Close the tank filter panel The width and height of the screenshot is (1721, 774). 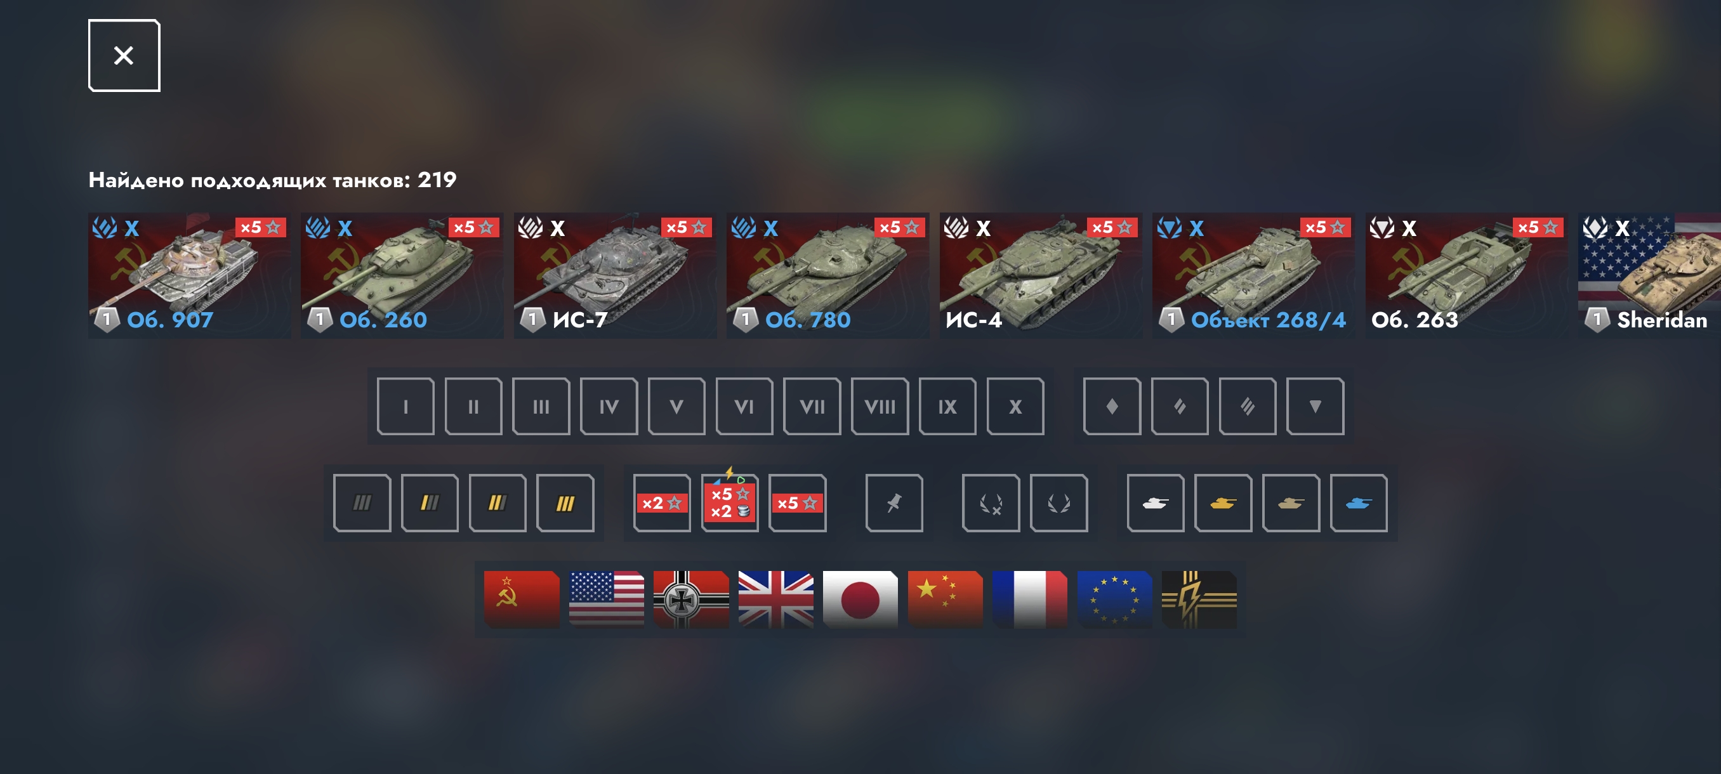[124, 55]
